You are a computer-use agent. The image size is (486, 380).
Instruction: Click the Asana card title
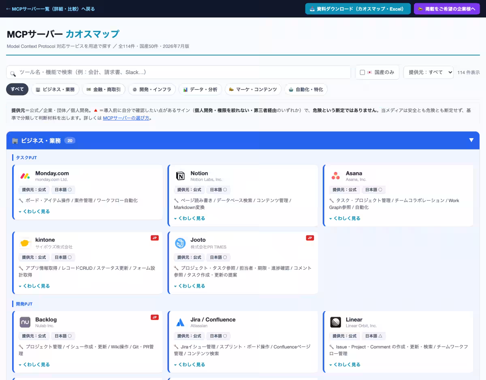[x=354, y=173]
